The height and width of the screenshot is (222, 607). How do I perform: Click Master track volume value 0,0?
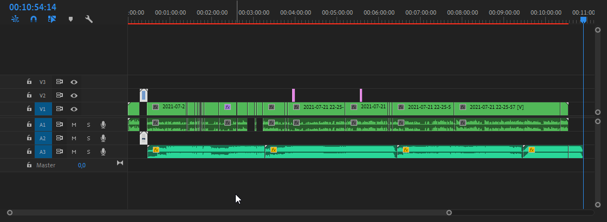[x=81, y=165]
